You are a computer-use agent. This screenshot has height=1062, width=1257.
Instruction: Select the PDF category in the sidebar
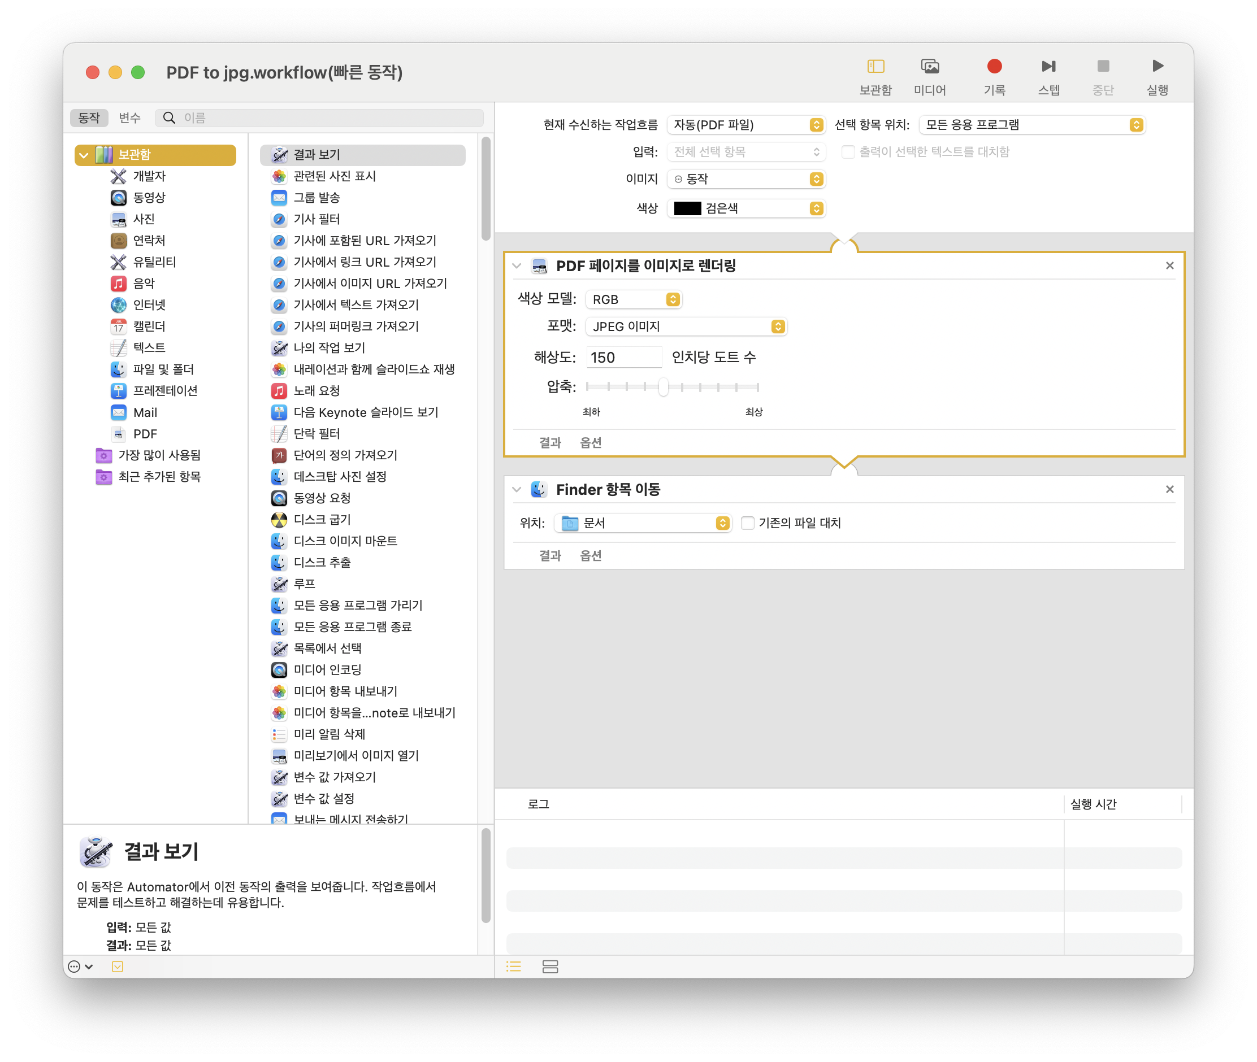click(145, 433)
